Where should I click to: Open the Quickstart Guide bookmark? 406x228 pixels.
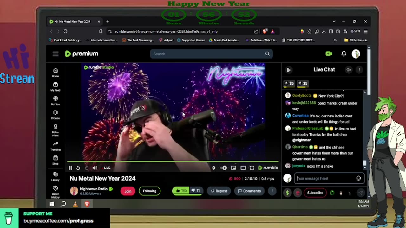(65, 40)
